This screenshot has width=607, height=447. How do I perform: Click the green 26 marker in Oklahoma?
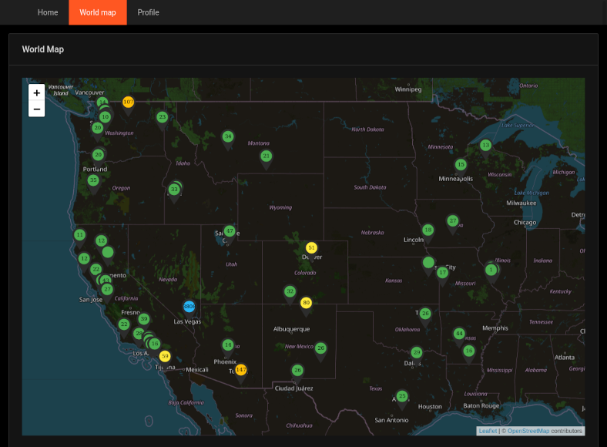click(425, 314)
